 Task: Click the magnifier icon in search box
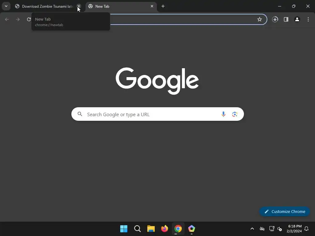click(x=80, y=114)
